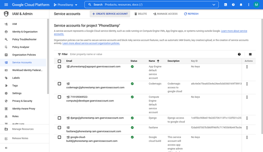Image resolution: width=263 pixels, height=152 pixels.
Task: Check the codemagic account checkbox
Action: [60, 84]
